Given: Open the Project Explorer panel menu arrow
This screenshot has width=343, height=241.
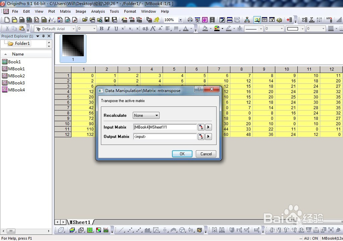Looking at the screenshot, I should click(38, 36).
